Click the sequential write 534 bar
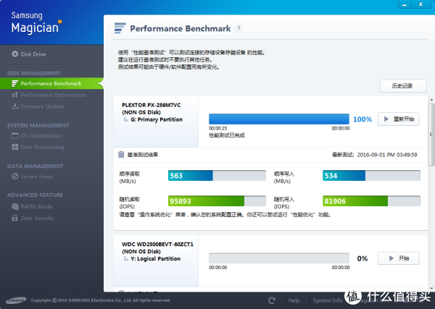This screenshot has height=309, width=435. (371, 176)
